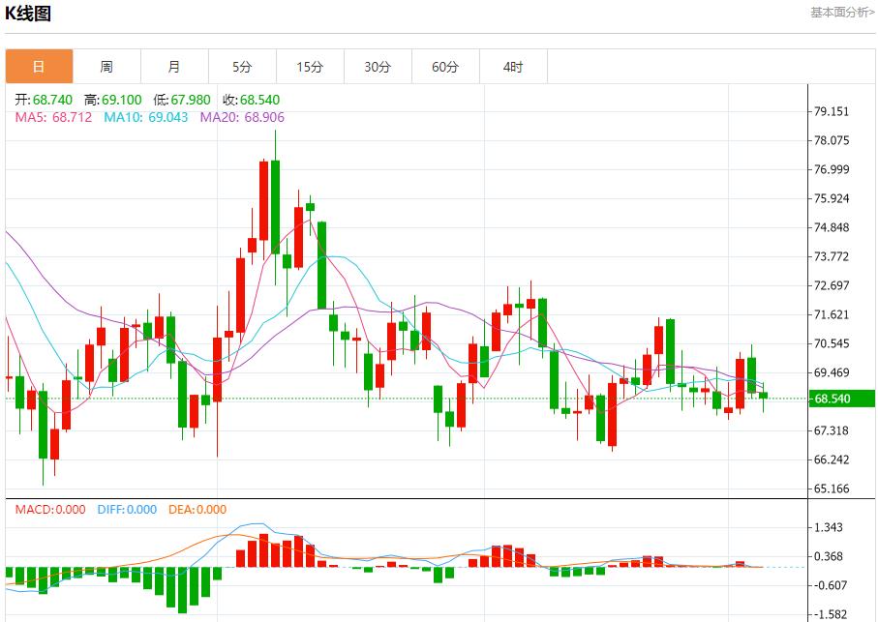Click the DEA indicator label
The image size is (878, 622).
(197, 510)
